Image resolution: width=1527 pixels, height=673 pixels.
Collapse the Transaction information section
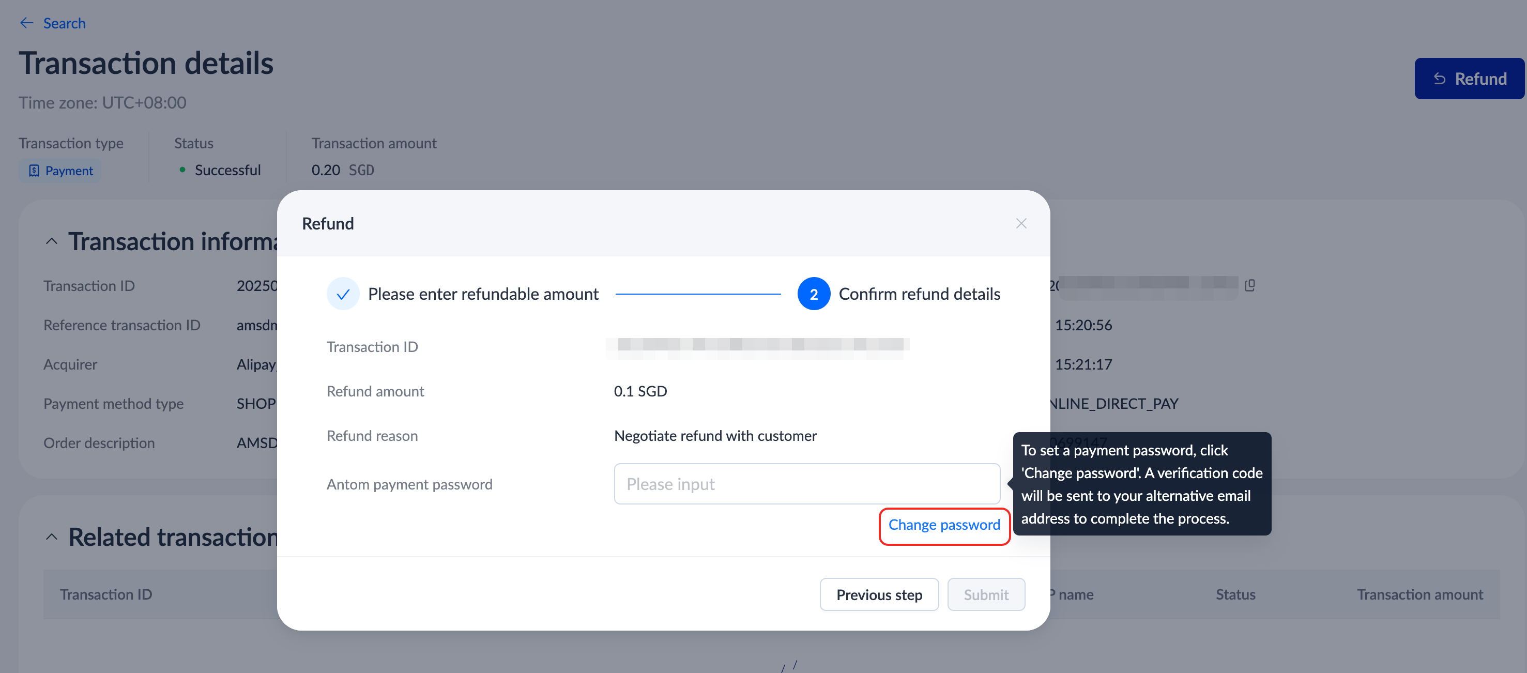(x=52, y=241)
